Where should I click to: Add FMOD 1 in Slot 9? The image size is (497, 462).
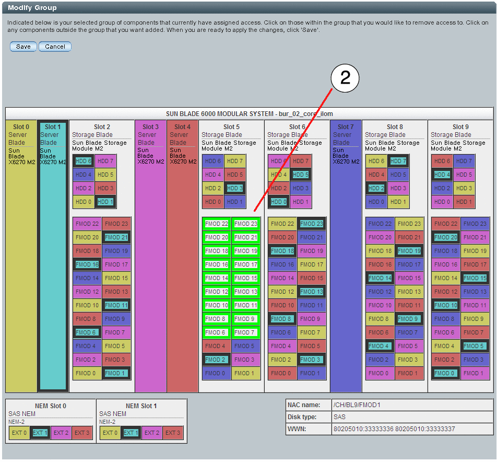[x=475, y=373]
